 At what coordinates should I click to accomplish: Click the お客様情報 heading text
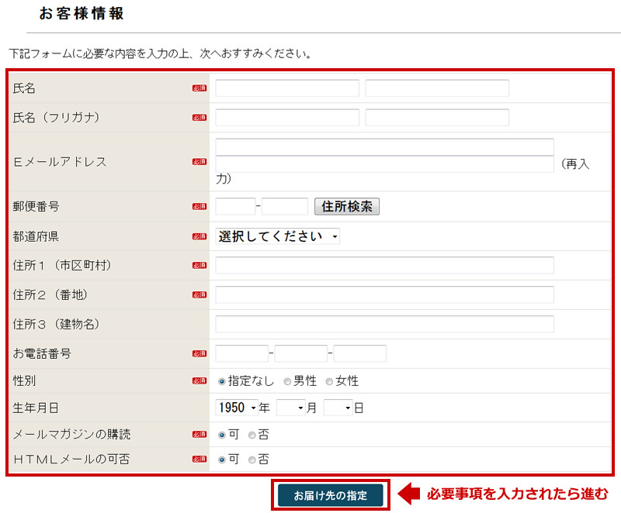[x=82, y=13]
